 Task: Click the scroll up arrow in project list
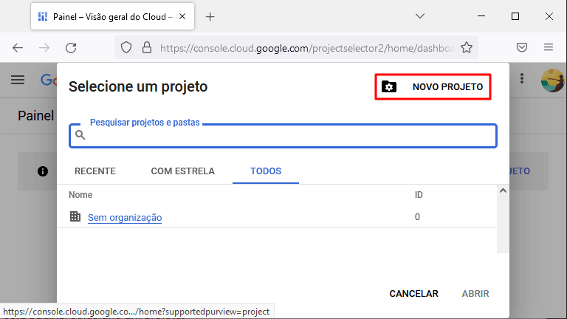pos(503,191)
